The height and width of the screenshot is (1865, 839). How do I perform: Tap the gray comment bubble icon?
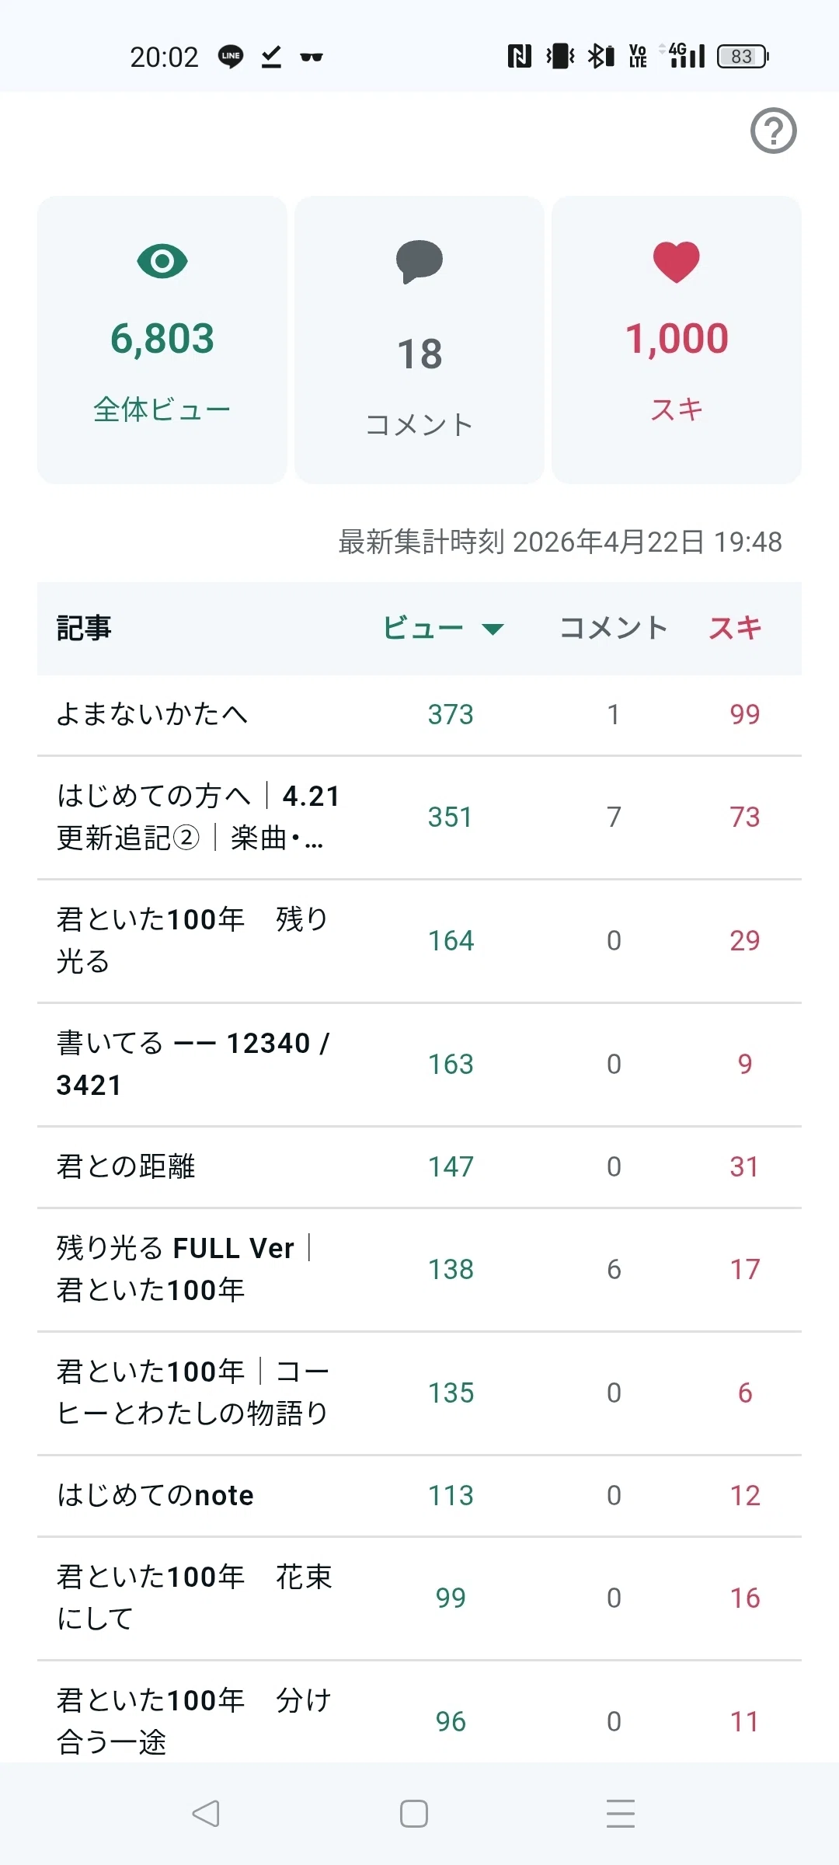pyautogui.click(x=419, y=262)
